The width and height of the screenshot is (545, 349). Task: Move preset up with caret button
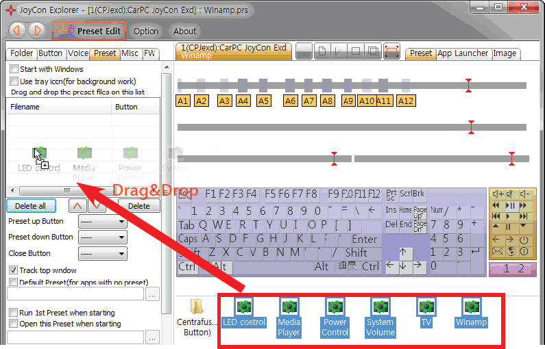(77, 206)
